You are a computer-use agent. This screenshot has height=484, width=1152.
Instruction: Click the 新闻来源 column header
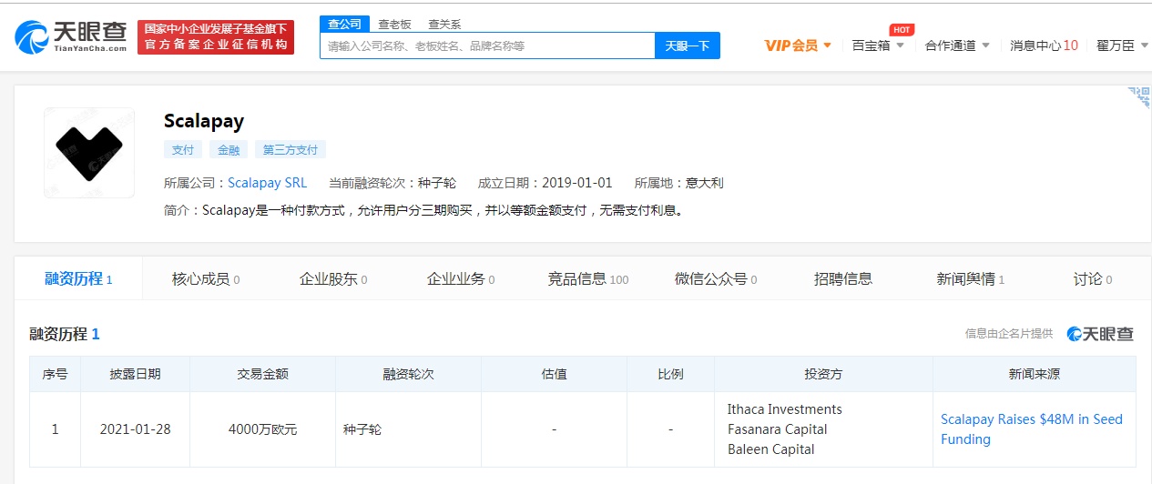pyautogui.click(x=1035, y=374)
